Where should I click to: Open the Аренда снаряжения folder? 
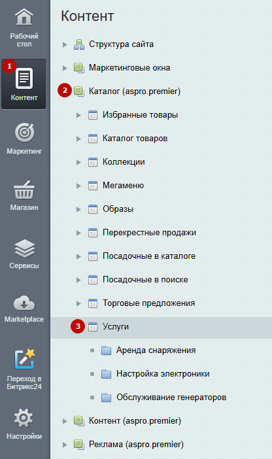[x=156, y=350]
